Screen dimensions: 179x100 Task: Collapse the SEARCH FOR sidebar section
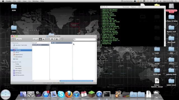12,62
